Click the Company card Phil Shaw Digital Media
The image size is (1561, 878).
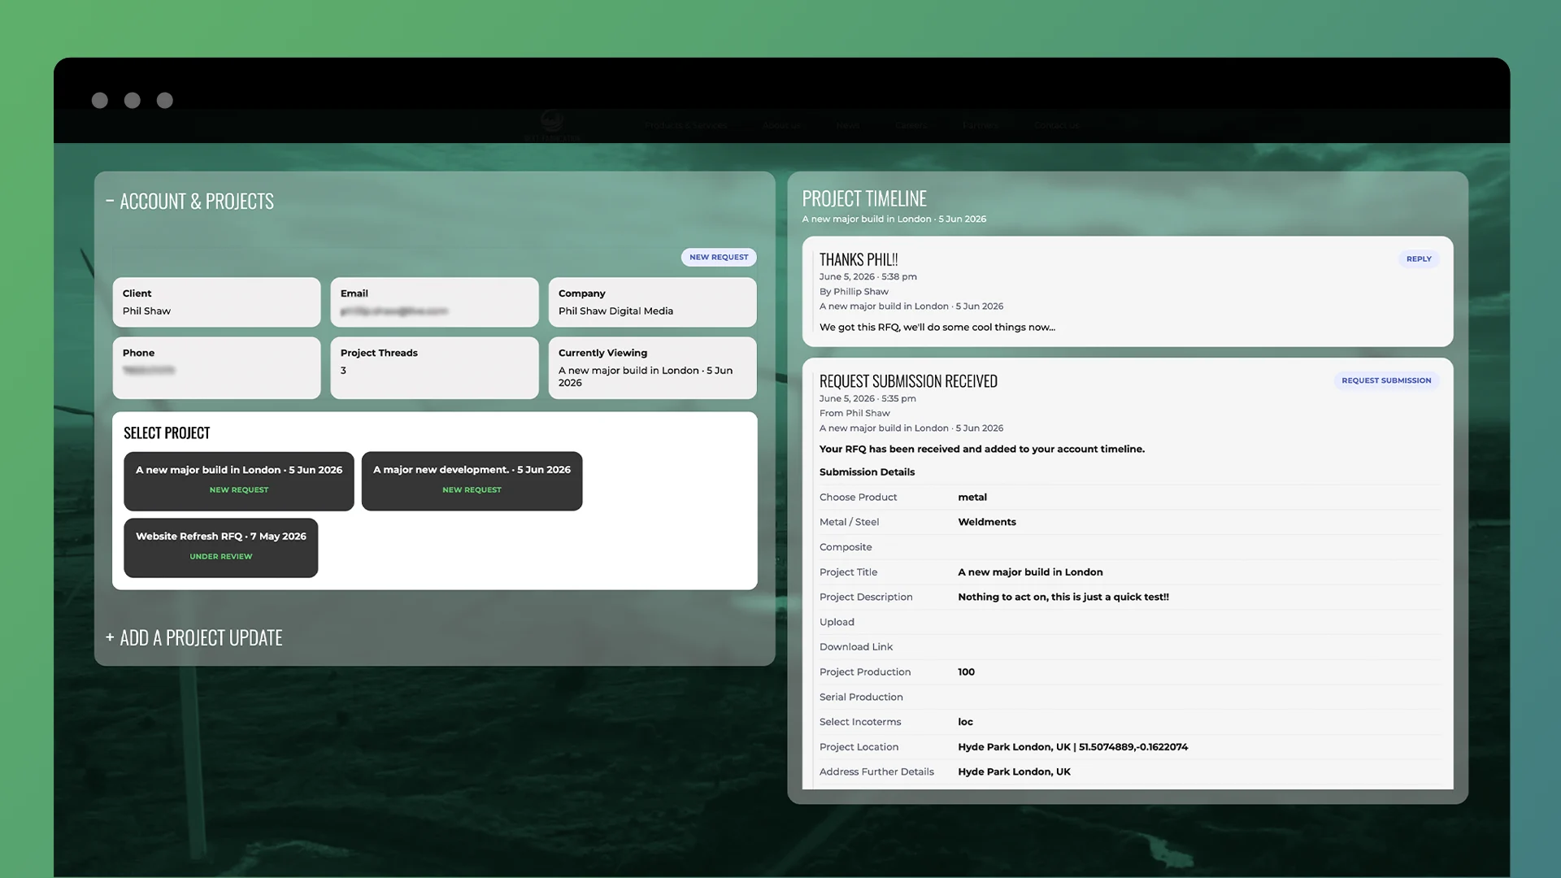coord(652,302)
